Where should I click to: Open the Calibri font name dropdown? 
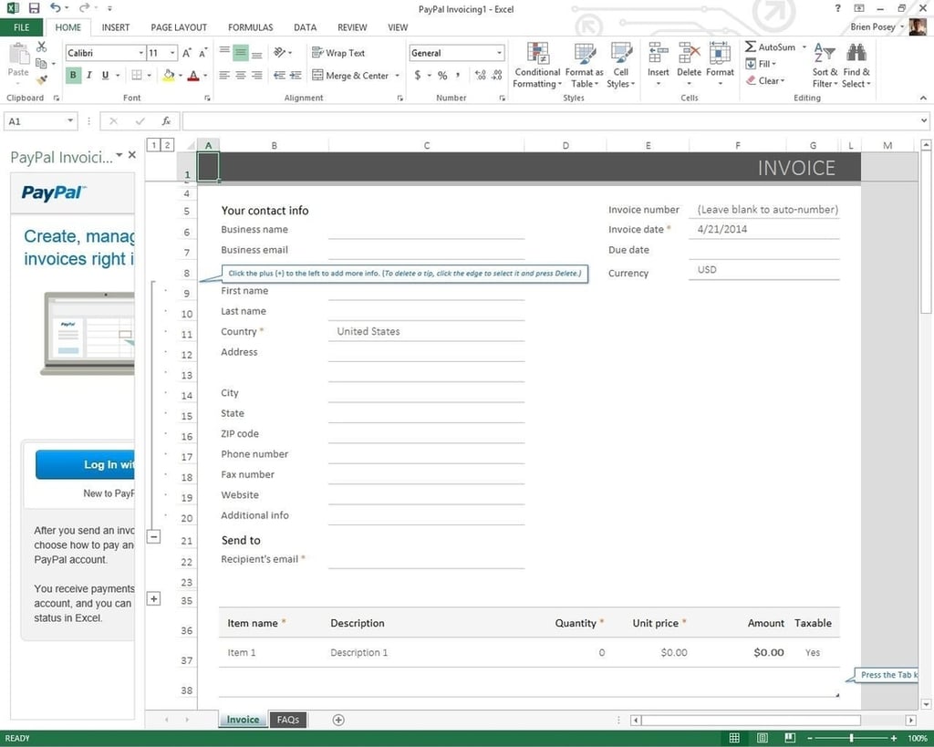(141, 53)
